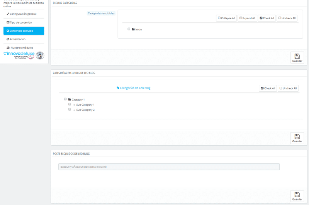Enable the Sub Category 1 checkbox
The image size is (309, 205).
pyautogui.click(x=70, y=104)
